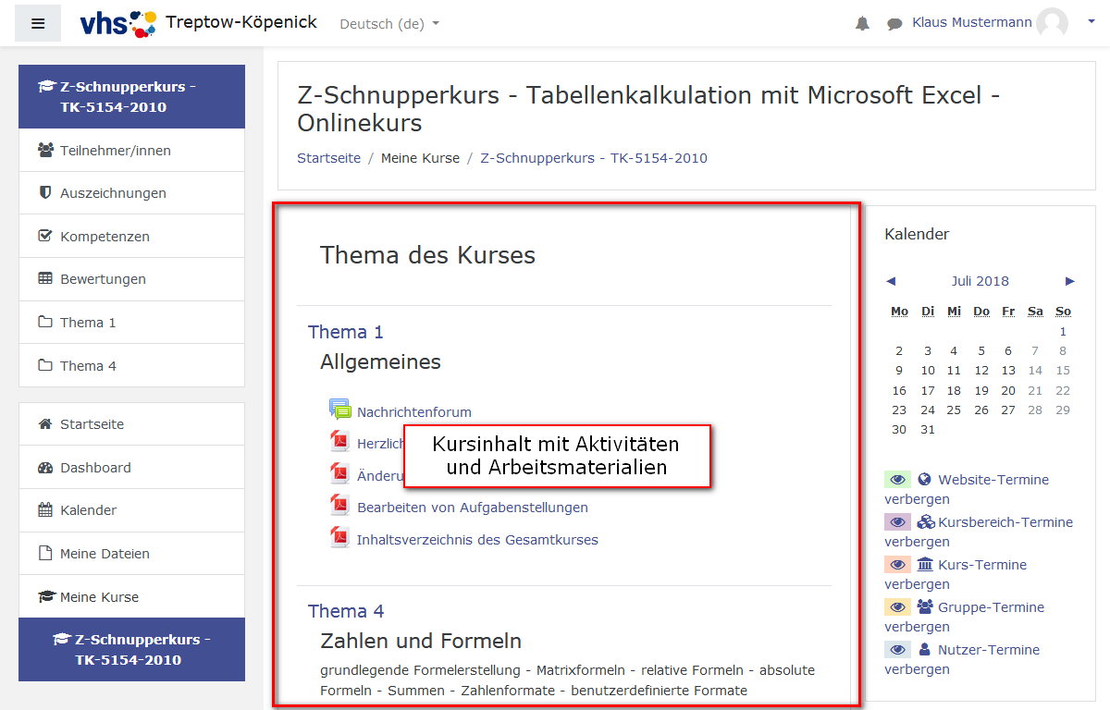This screenshot has height=710, width=1110.
Task: Click Startseite in the breadcrumb
Action: point(328,158)
